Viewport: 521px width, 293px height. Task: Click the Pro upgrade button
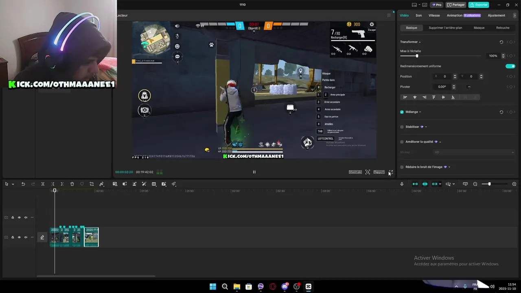[437, 5]
